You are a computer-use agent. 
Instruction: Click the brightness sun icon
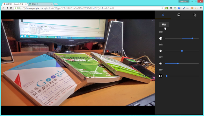click(x=161, y=38)
